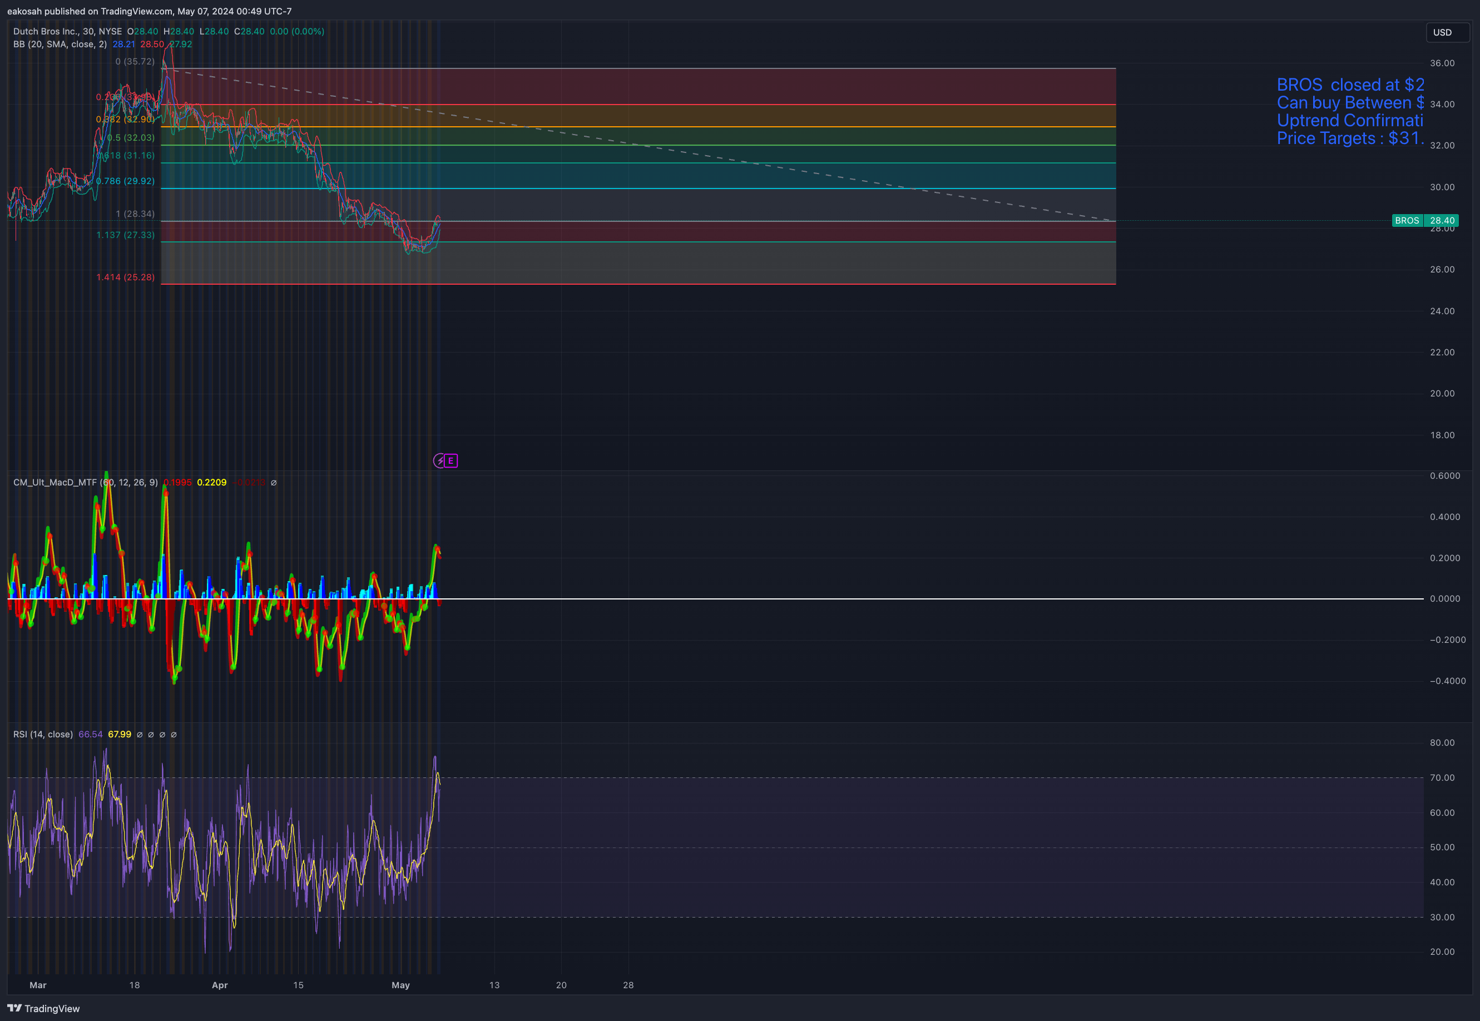
Task: Click the 30.00 price axis label
Action: (1442, 187)
